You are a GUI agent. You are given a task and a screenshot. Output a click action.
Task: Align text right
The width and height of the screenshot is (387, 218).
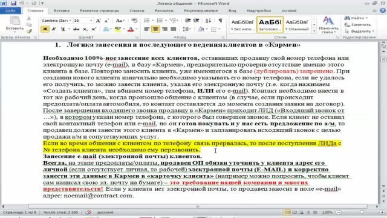point(164,29)
